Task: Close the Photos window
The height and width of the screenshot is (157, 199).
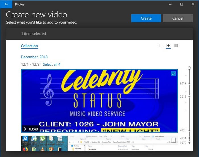Action: (x=193, y=4)
